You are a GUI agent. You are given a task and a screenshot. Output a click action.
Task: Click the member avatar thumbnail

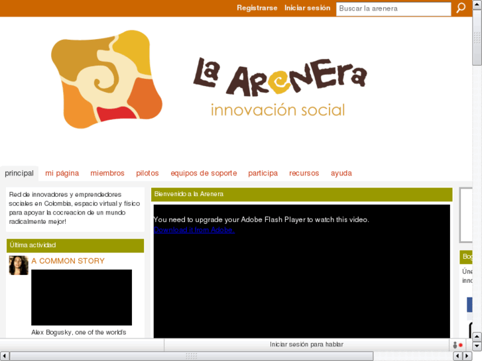click(19, 265)
